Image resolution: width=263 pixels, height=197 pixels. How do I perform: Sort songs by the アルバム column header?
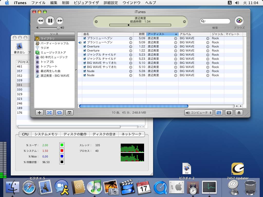click(194, 34)
